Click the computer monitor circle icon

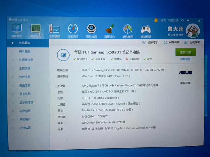pos(63,55)
